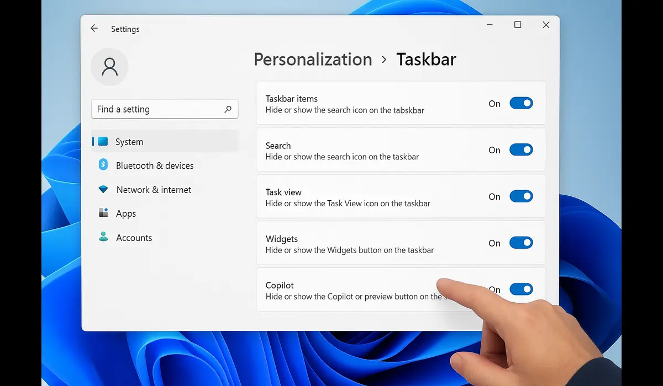Click the Network & internet globe icon
Screen dimensions: 663x386
point(104,189)
